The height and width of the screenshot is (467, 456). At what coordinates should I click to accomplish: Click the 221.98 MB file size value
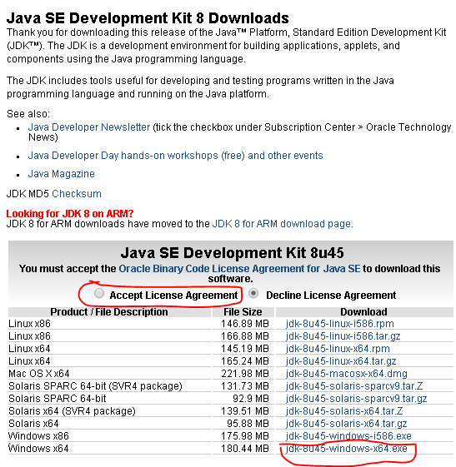(245, 374)
